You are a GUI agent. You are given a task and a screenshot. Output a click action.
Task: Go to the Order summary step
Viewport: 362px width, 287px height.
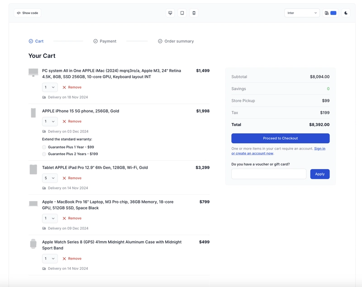point(176,41)
